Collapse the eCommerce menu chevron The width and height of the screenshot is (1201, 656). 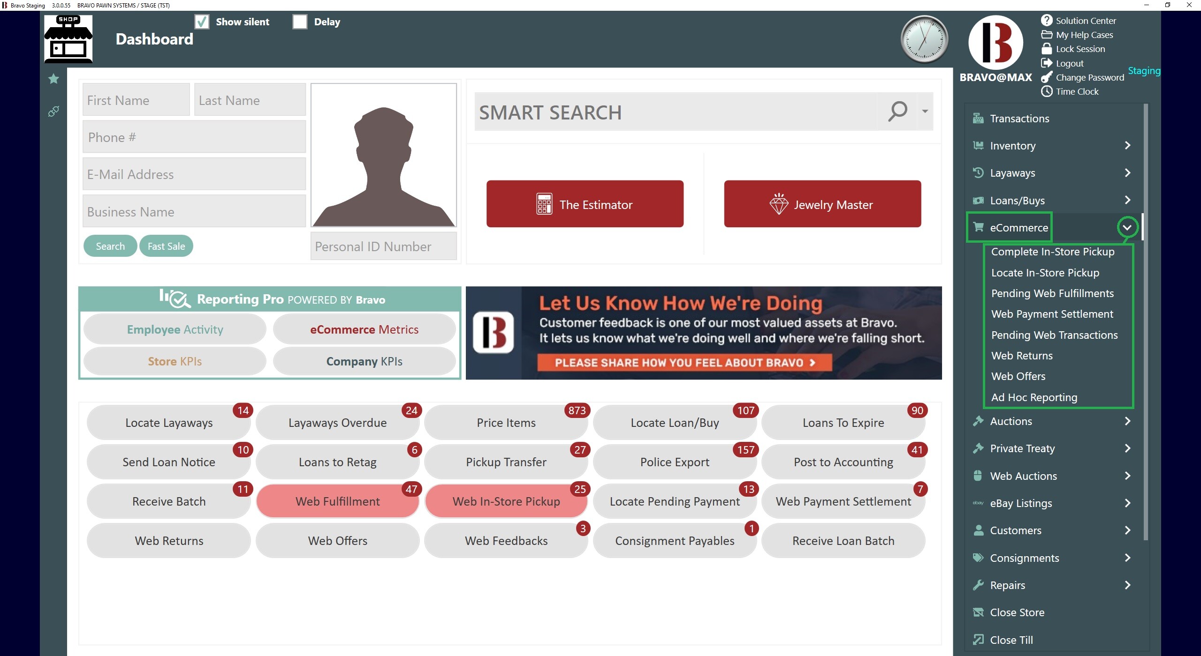pyautogui.click(x=1127, y=227)
